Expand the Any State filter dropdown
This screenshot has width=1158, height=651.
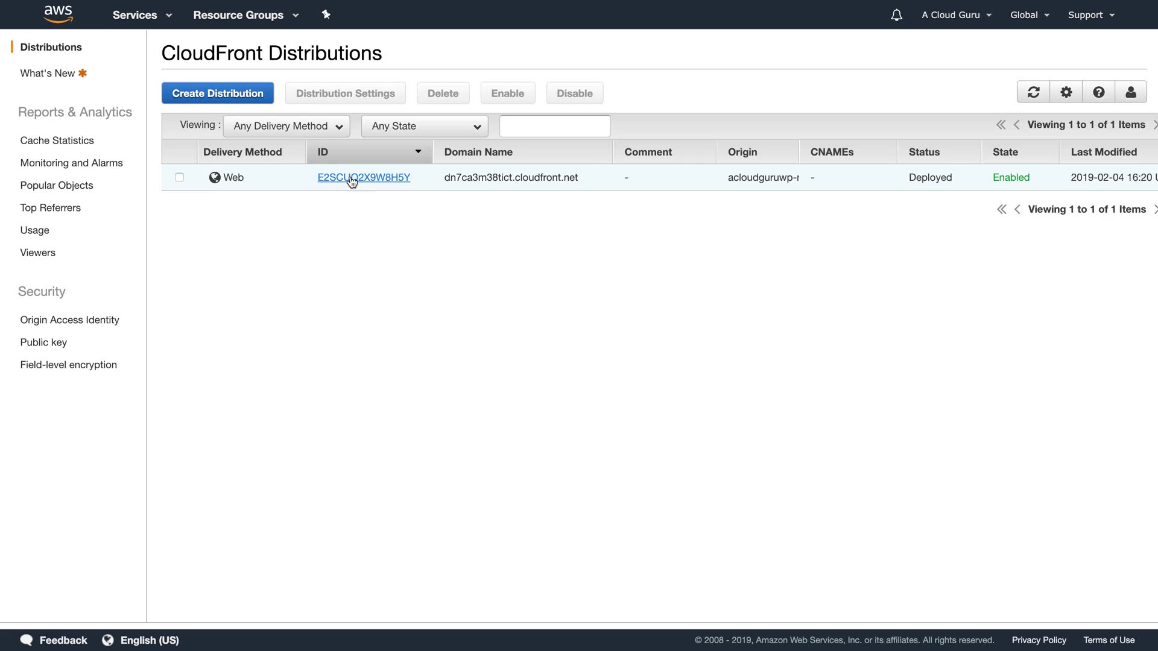(425, 126)
